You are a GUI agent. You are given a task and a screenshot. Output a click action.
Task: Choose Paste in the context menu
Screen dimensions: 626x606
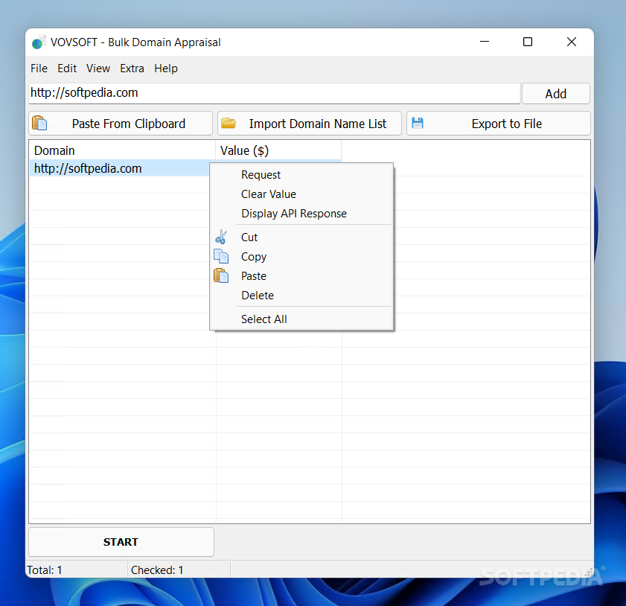(301, 276)
